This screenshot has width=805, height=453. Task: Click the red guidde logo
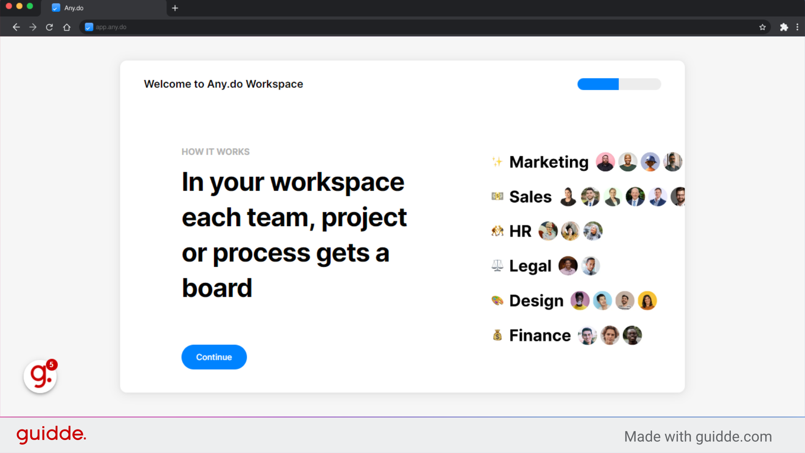pyautogui.click(x=52, y=435)
